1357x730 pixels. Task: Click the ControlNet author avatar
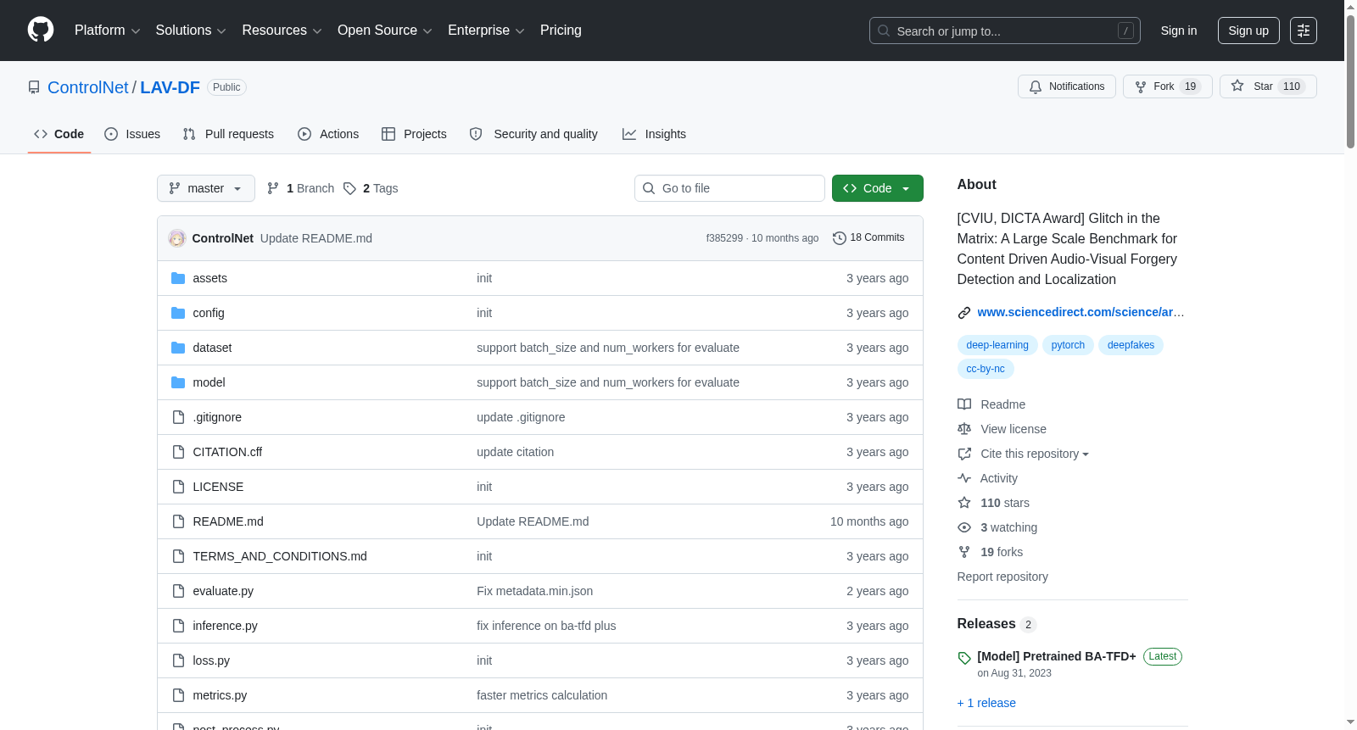(177, 238)
